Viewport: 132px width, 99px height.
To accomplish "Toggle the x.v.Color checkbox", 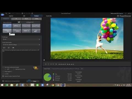I will click(x=3, y=74).
